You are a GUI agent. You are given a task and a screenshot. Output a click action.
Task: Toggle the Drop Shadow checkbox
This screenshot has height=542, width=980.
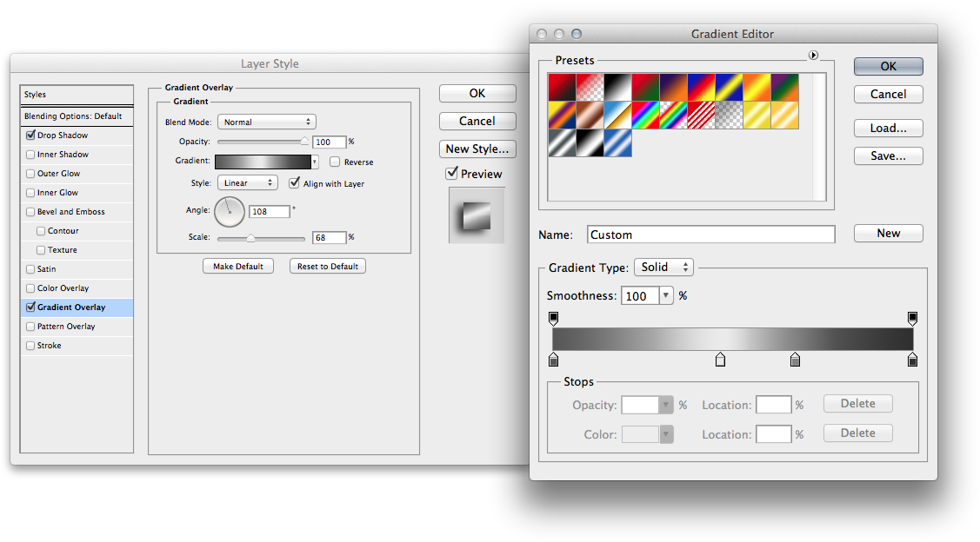[x=30, y=135]
